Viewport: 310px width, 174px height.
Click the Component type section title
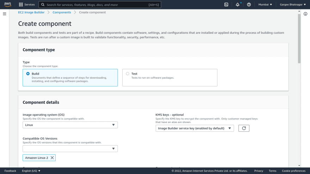39,50
